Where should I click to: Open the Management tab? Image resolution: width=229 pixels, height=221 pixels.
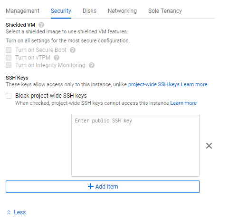(22, 11)
